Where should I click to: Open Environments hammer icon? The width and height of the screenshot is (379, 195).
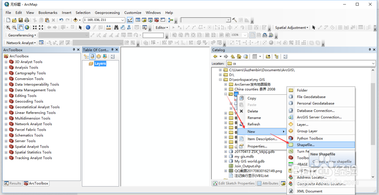[235, 20]
